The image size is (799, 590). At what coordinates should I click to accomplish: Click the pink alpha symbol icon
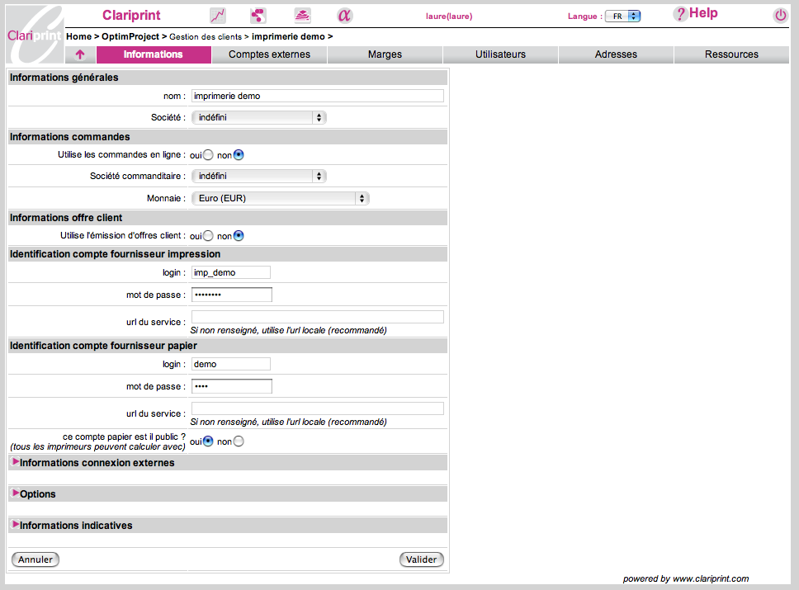(x=345, y=16)
